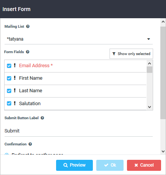Image resolution: width=166 pixels, height=175 pixels.
Task: Toggle the required exclamation for Salutation
Action: point(15,103)
